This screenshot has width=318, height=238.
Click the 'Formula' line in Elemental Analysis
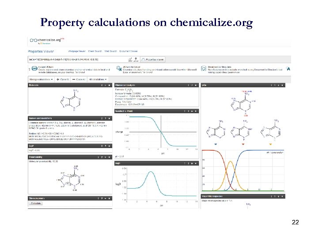tap(124, 89)
